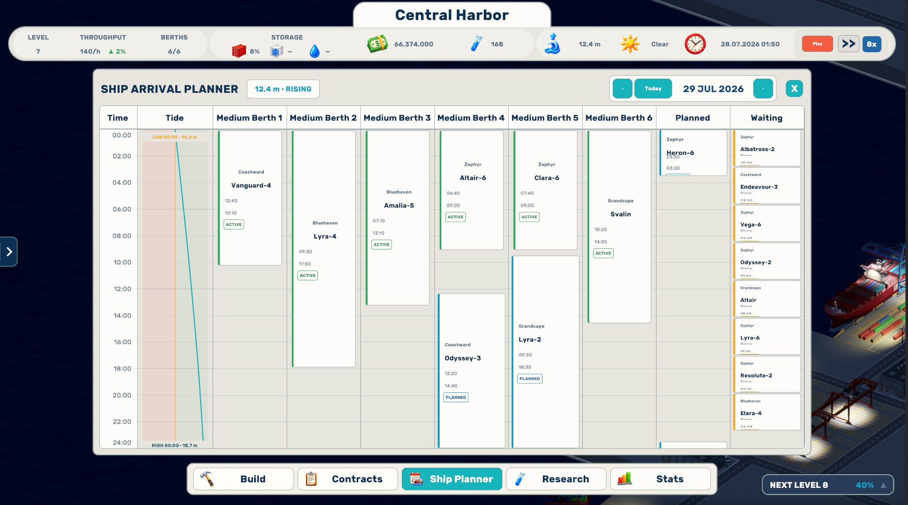The image size is (908, 505).
Task: Select the Vanguard-4 ship card
Action: [x=250, y=198]
